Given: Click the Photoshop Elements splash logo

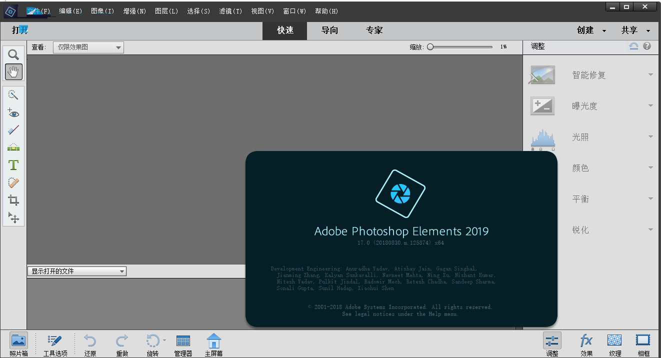Looking at the screenshot, I should pyautogui.click(x=400, y=193).
